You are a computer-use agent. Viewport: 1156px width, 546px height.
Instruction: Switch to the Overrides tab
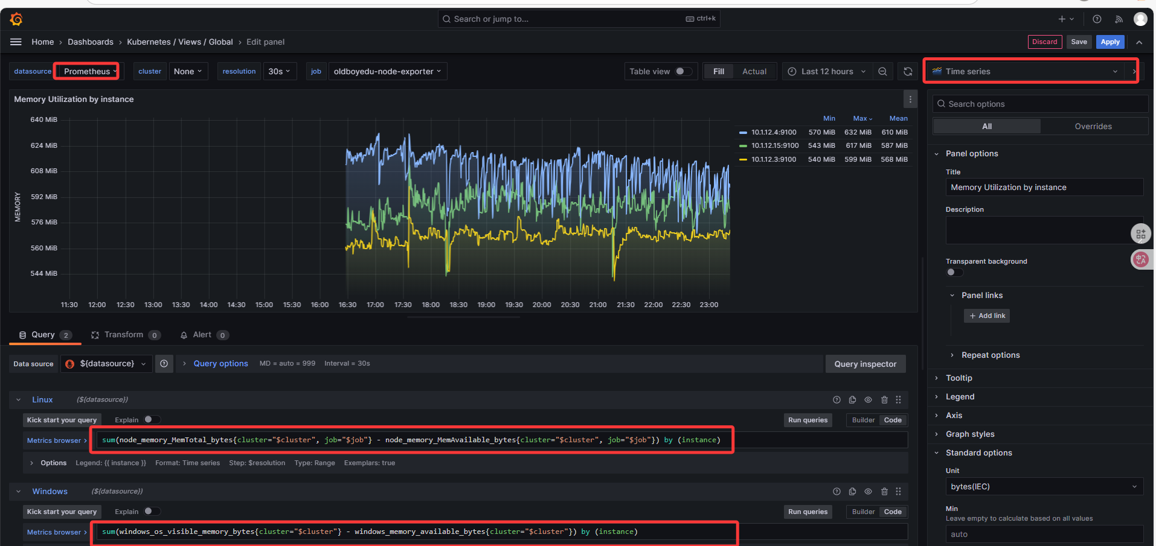click(1093, 126)
